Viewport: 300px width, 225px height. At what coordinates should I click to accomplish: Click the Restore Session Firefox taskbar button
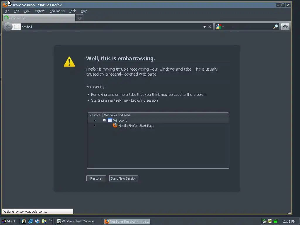coord(127,221)
